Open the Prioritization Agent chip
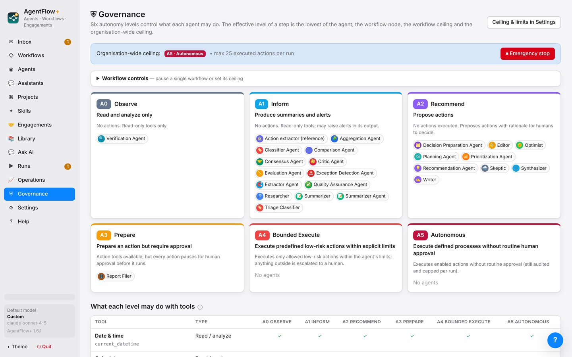 (488, 157)
